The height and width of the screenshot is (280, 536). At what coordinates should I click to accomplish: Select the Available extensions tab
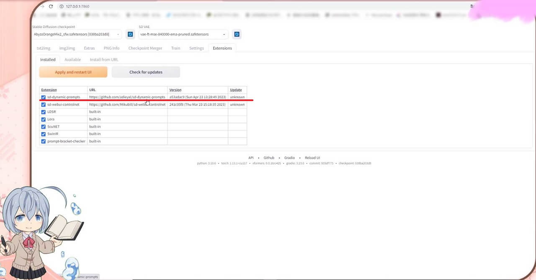72,59
